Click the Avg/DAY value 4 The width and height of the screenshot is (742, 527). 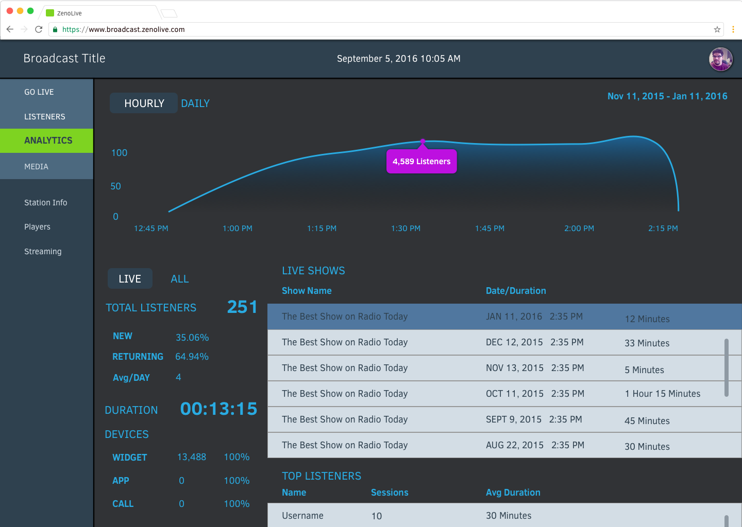coord(178,377)
